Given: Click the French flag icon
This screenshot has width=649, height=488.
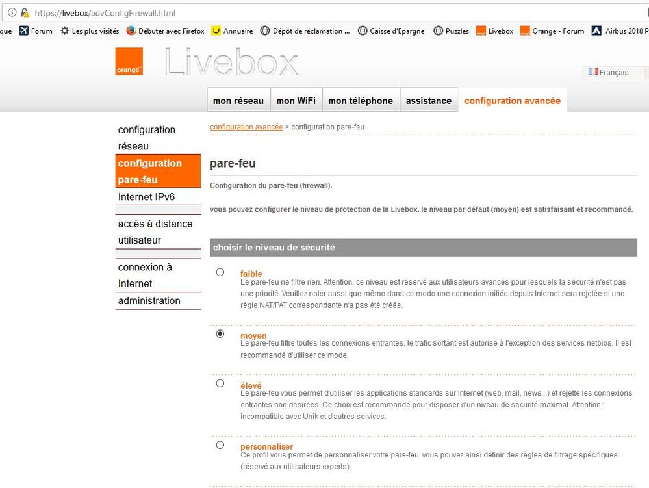Looking at the screenshot, I should [x=593, y=72].
